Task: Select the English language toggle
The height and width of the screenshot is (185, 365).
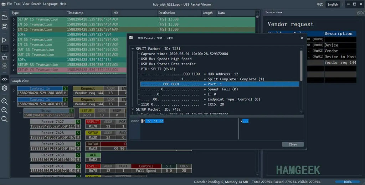Action: click(x=333, y=4)
